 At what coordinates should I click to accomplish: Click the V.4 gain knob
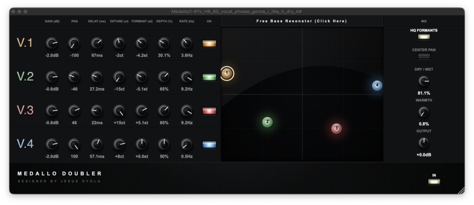tap(52, 144)
